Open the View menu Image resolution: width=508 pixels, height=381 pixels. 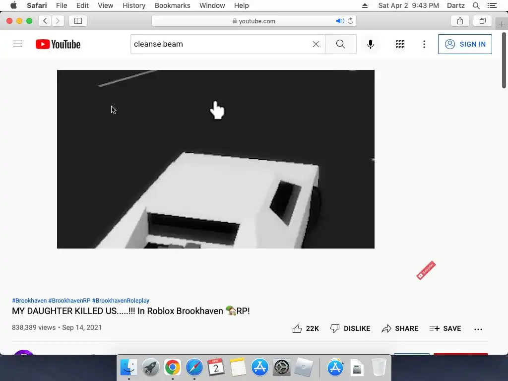[106, 5]
